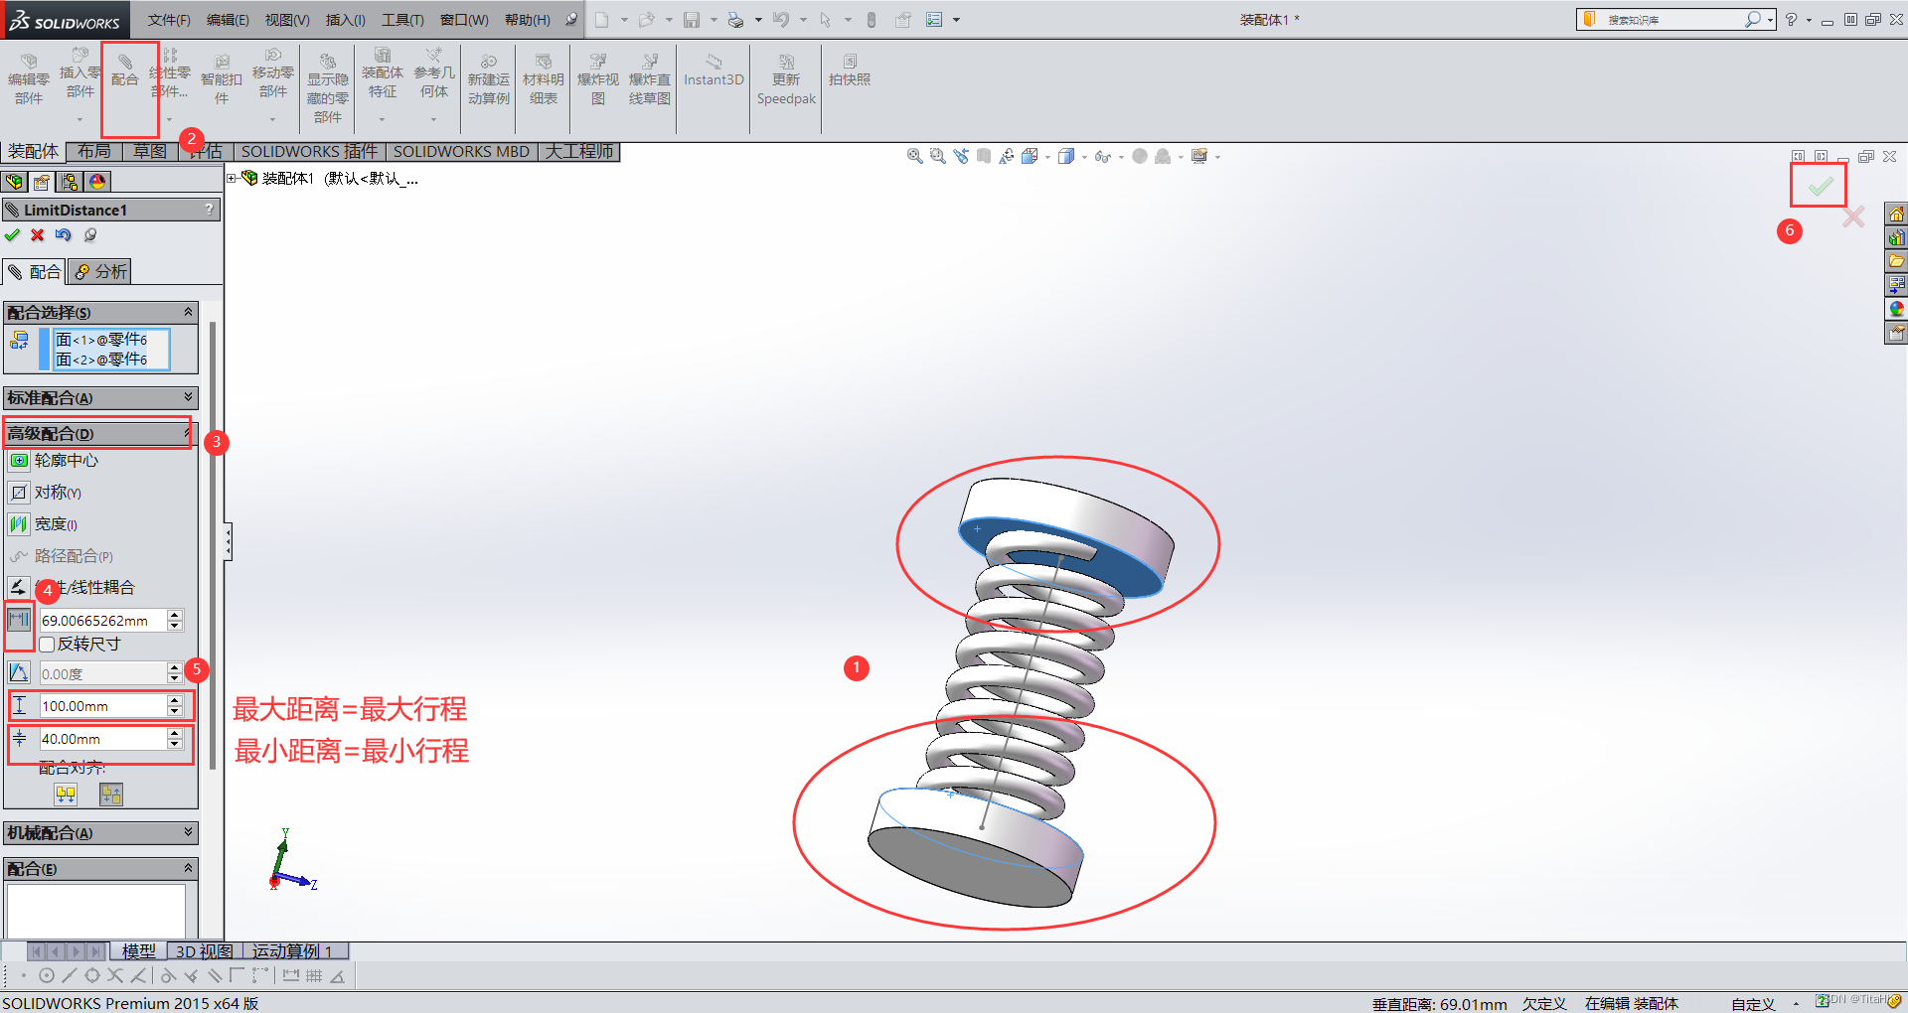The height and width of the screenshot is (1013, 1908).
Task: Select the Symmetric (对称) mate
Action: 46,493
